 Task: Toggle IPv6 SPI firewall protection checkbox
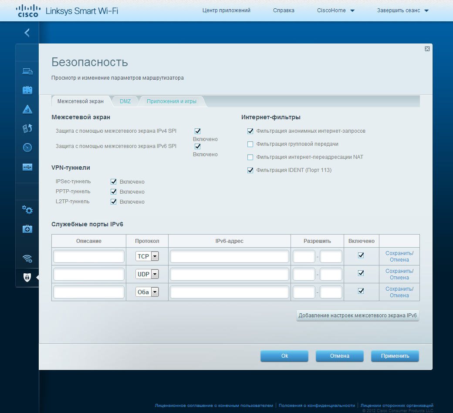(198, 146)
